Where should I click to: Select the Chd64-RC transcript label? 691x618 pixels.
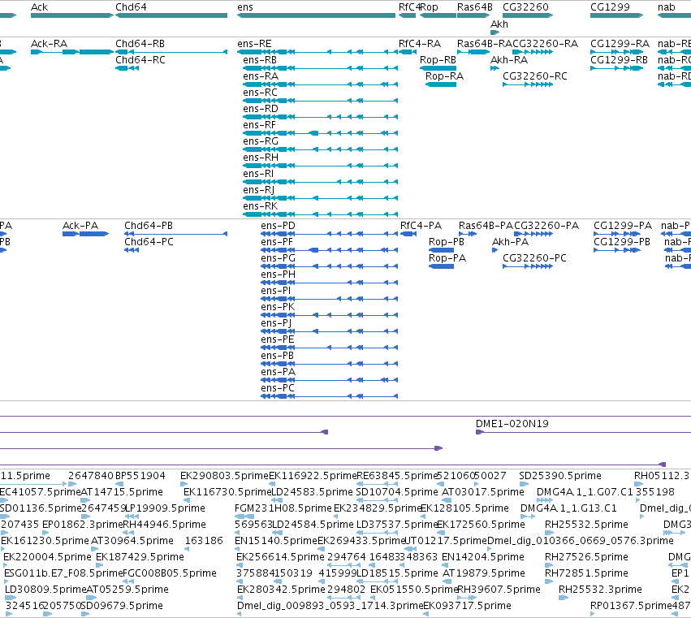(140, 60)
